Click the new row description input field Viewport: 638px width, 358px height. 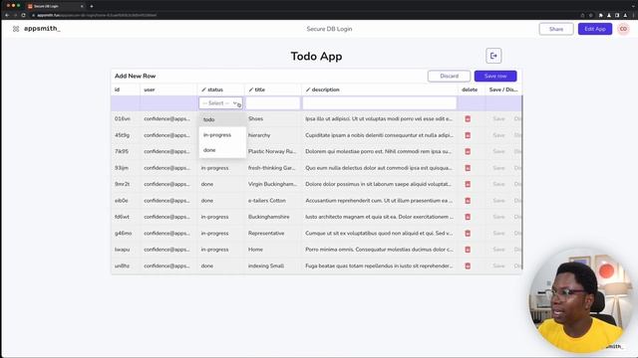380,103
